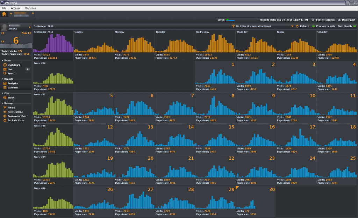Image resolution: width=358 pixels, height=218 pixels.
Task: Click the Disconnect button
Action: (346, 20)
